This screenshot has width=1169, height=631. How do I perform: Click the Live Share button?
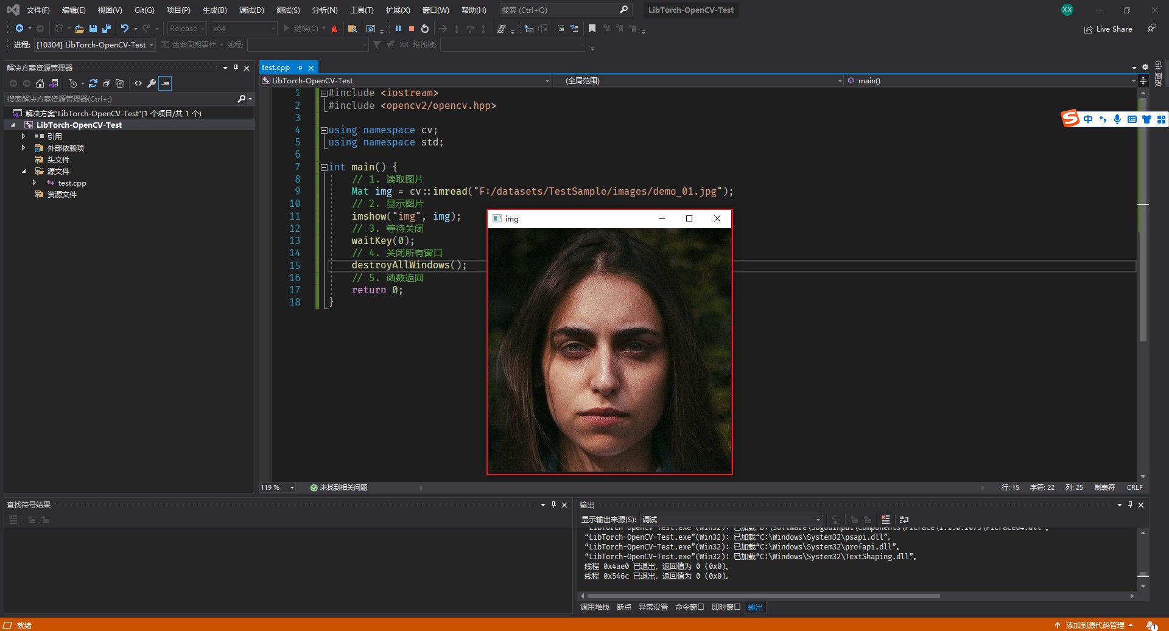tap(1108, 29)
